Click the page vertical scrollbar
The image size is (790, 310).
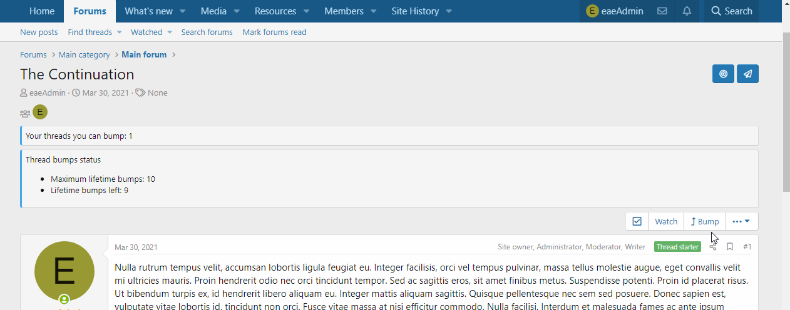click(x=786, y=112)
